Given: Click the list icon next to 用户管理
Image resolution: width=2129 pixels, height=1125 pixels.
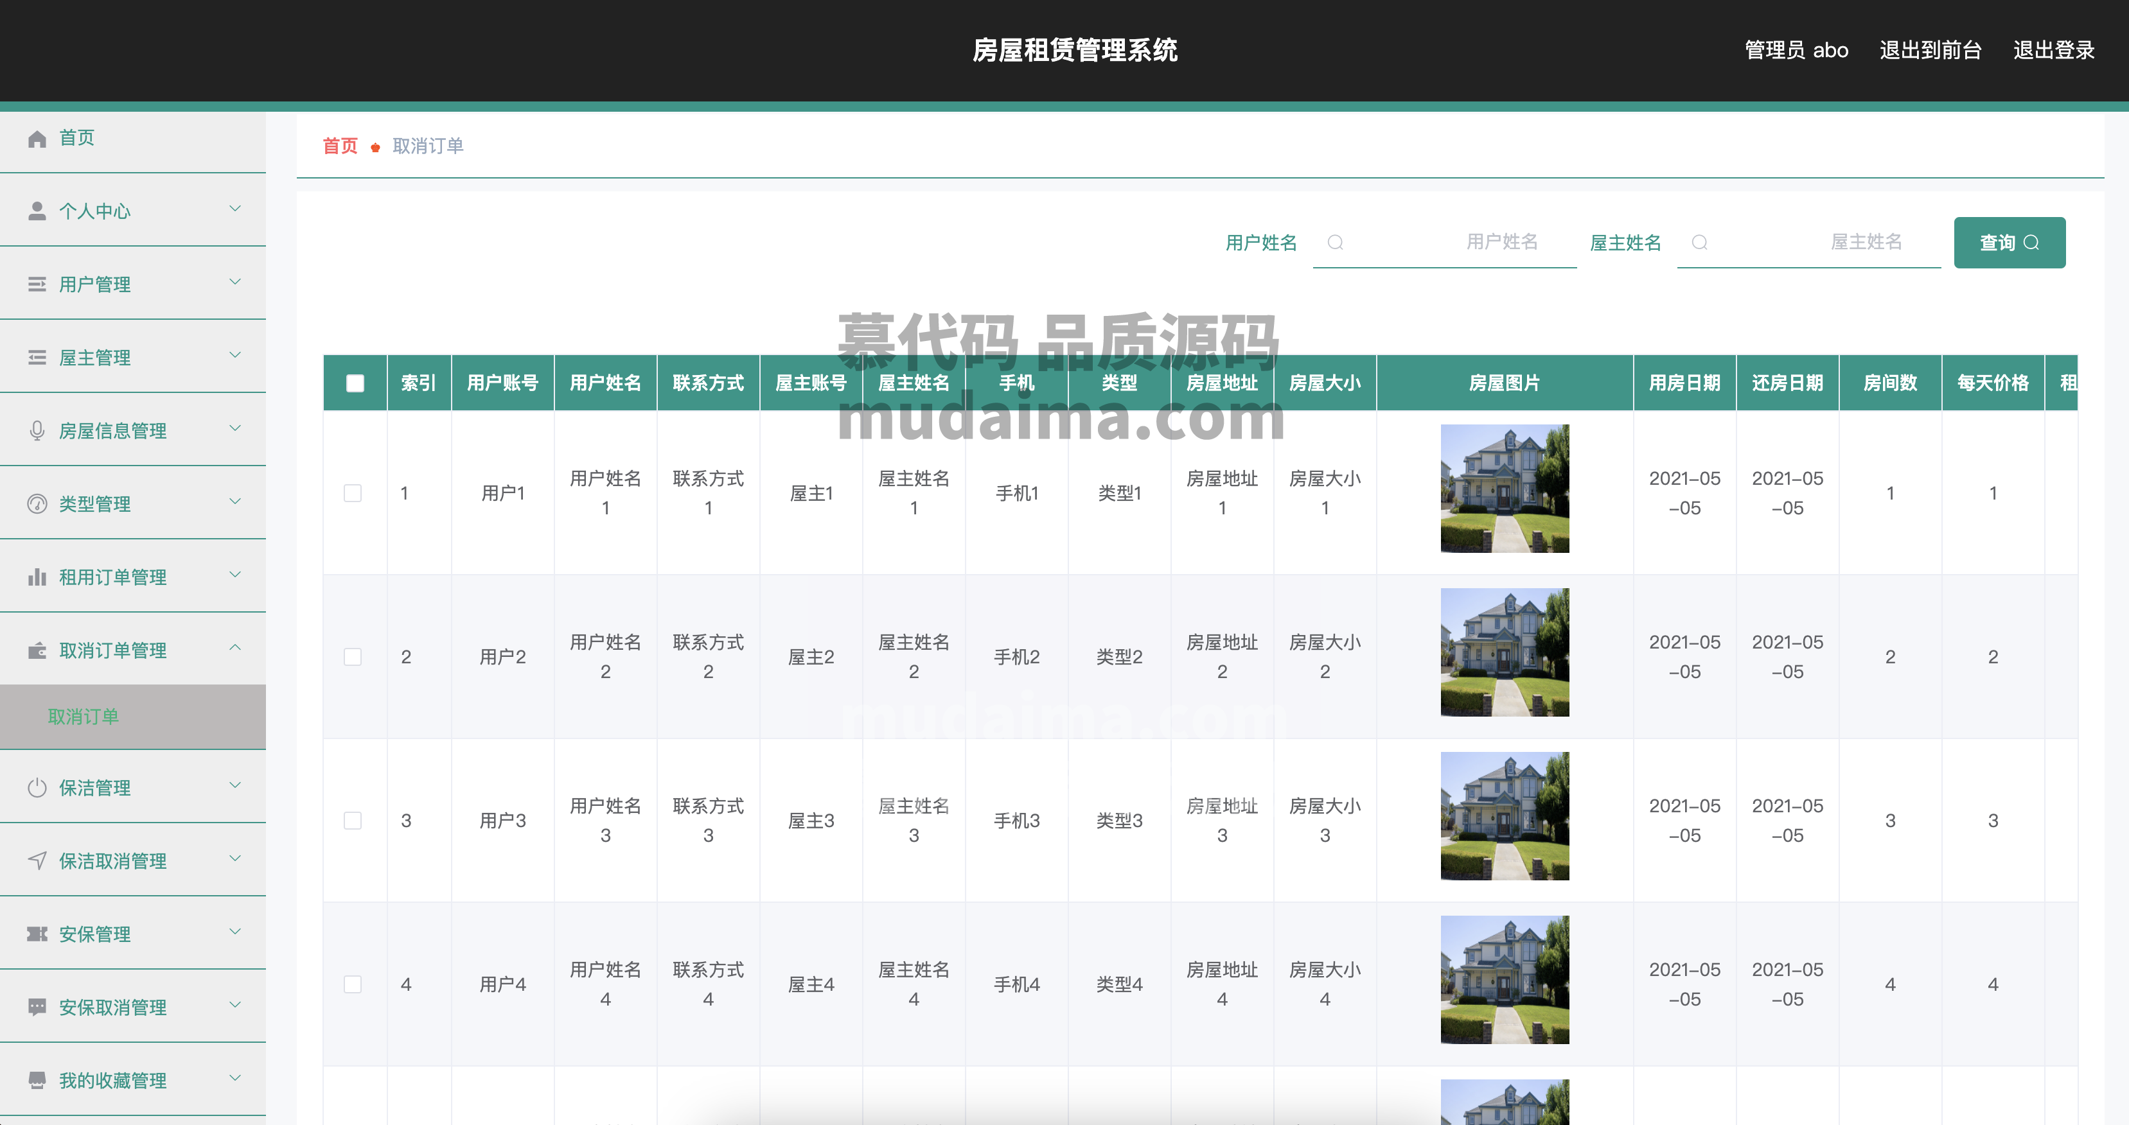Looking at the screenshot, I should 37,284.
